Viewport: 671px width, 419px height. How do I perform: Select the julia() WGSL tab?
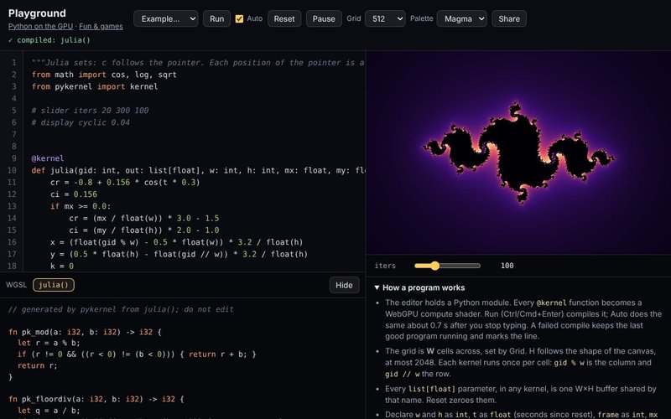point(54,285)
